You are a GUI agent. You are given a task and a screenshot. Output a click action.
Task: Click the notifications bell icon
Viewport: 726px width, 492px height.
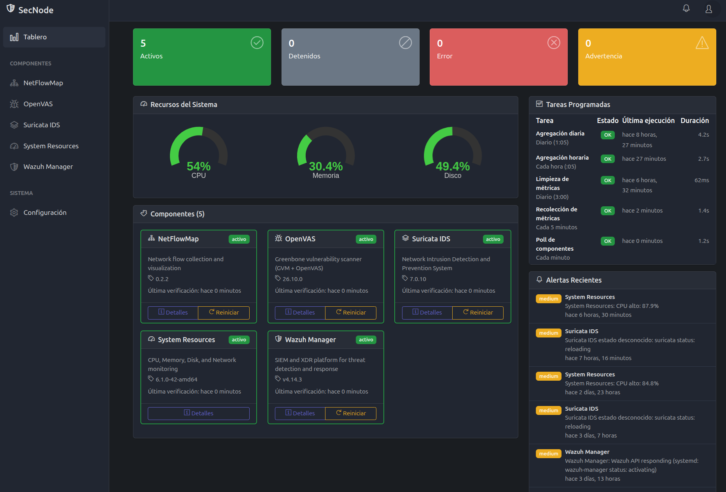pos(686,9)
